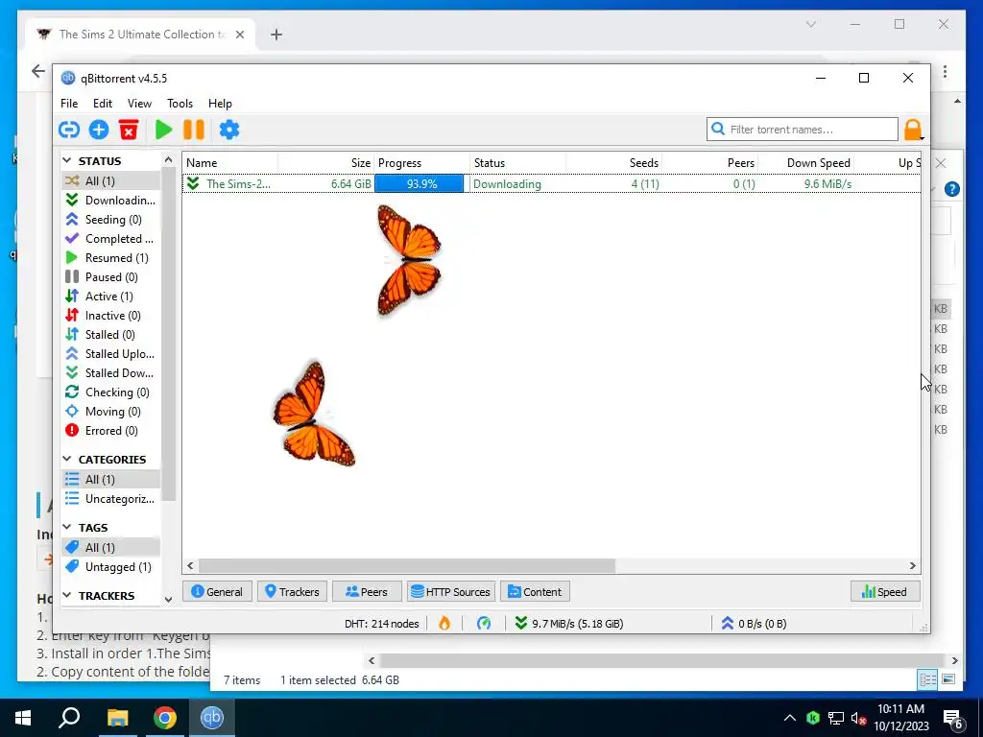Viewport: 983px width, 737px height.
Task: Collapse the TRACKERS section
Action: (67, 595)
